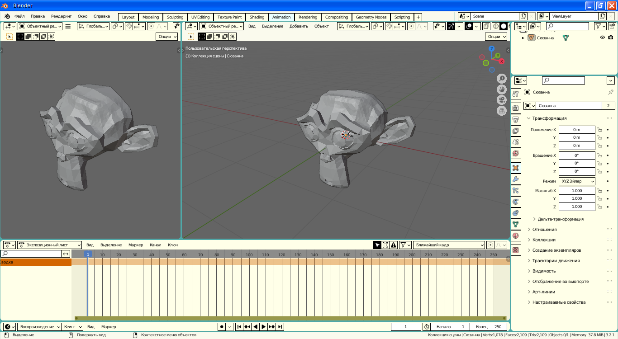The height and width of the screenshot is (339, 618).
Task: Open the Output properties tab
Action: [x=515, y=119]
